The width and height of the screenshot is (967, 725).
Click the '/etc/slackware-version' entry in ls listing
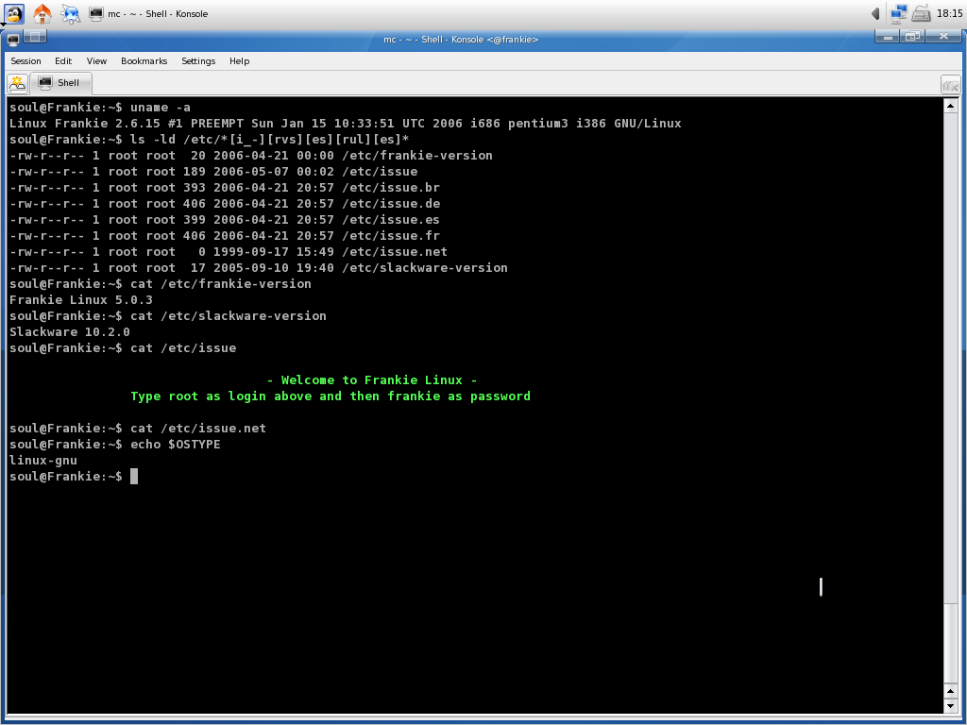(x=424, y=267)
